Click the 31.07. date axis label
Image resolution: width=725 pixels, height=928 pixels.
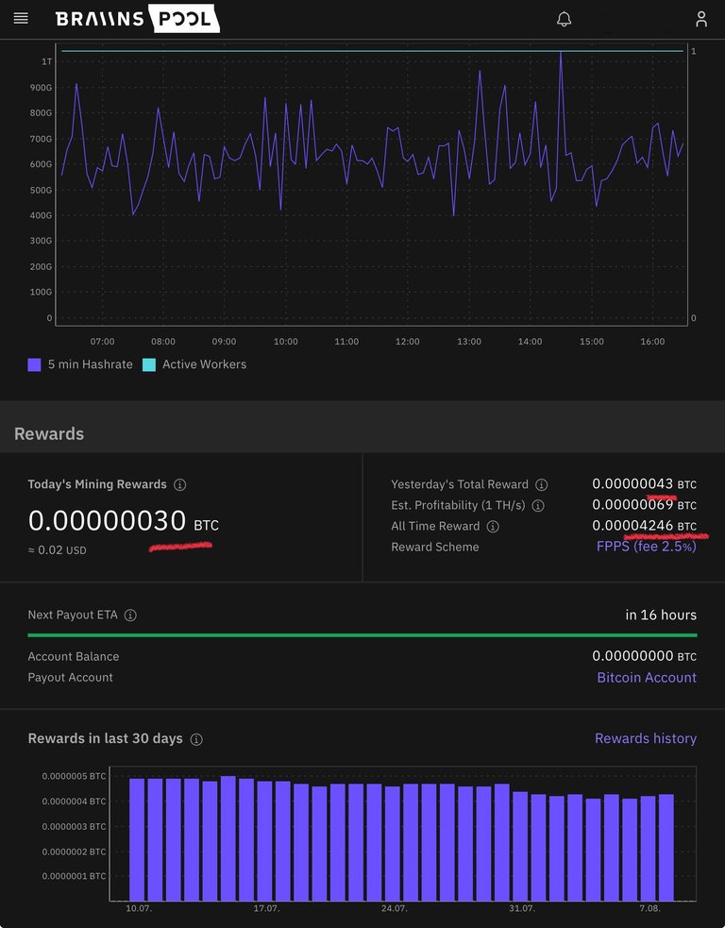[x=521, y=908]
